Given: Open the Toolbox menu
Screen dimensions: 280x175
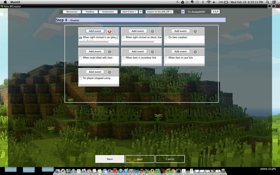Looking at the screenshot, I should click(x=90, y=12).
